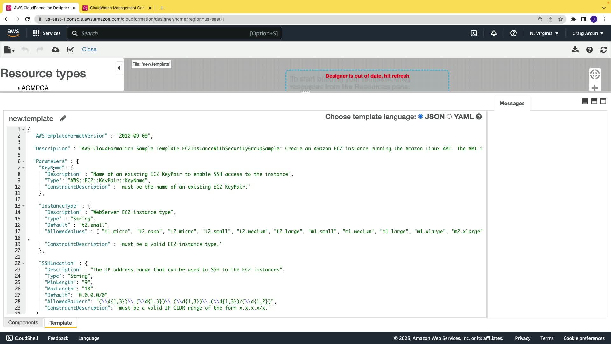Expand the ACMPCA resource type
The image size is (611, 344).
click(19, 88)
